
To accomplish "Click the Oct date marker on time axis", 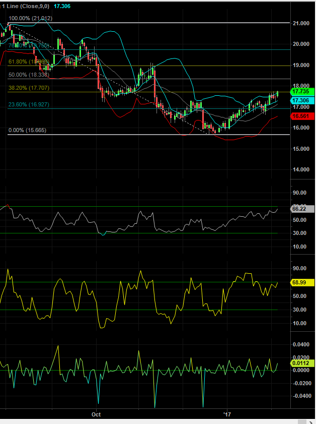I will click(96, 414).
